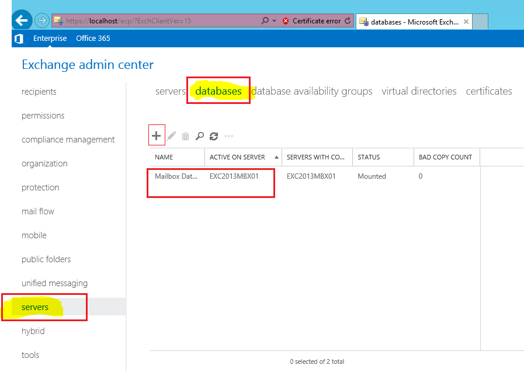Select the databases - Microsoft Exch... browser tab

(414, 22)
